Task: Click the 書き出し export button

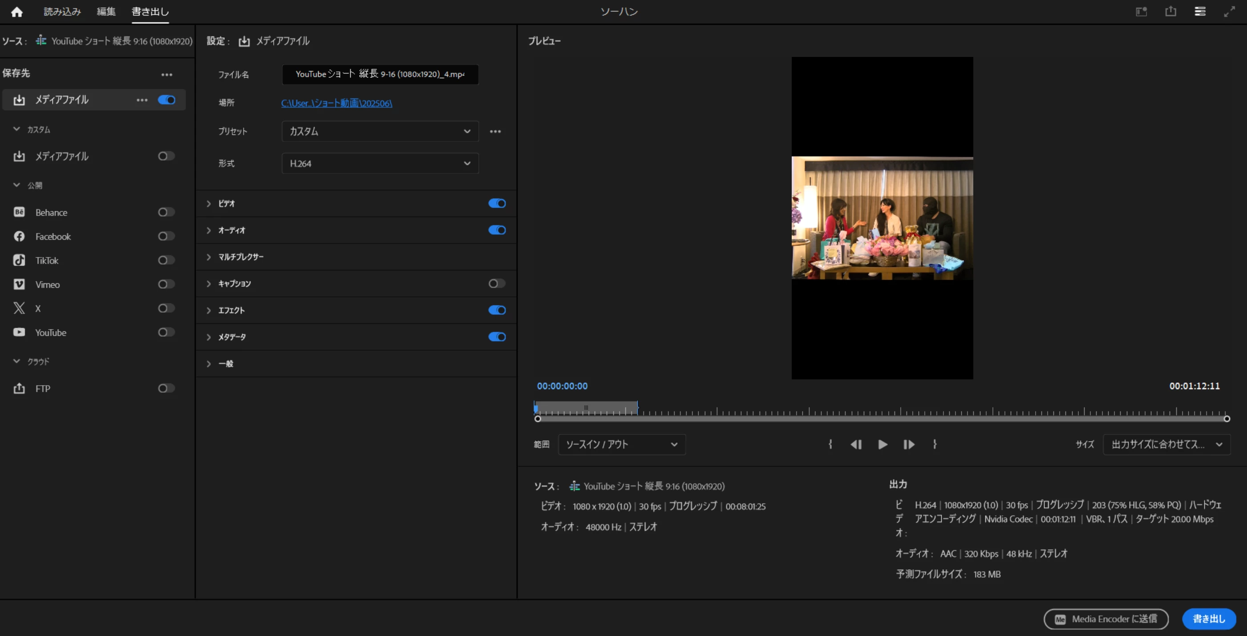Action: tap(1209, 619)
